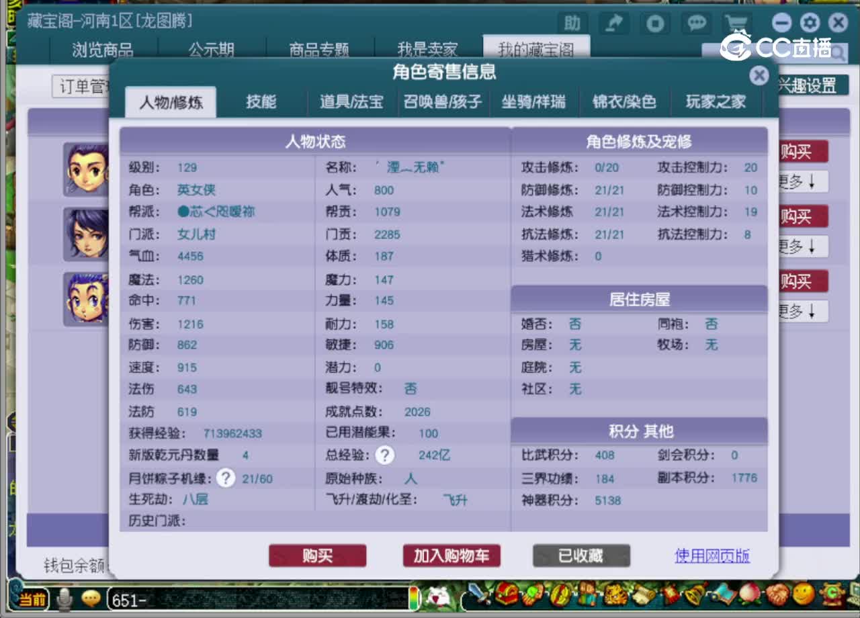Click the question mark beside 总经验
This screenshot has width=860, height=618.
point(384,455)
